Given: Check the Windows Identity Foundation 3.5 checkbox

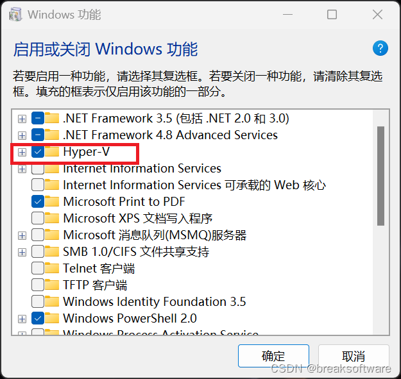Looking at the screenshot, I should 38,302.
